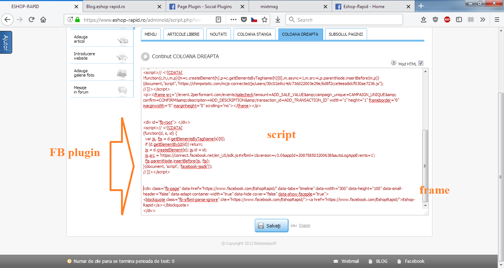504x268 pixels.
Task: Close the mixtmag tab
Action: point(325,7)
